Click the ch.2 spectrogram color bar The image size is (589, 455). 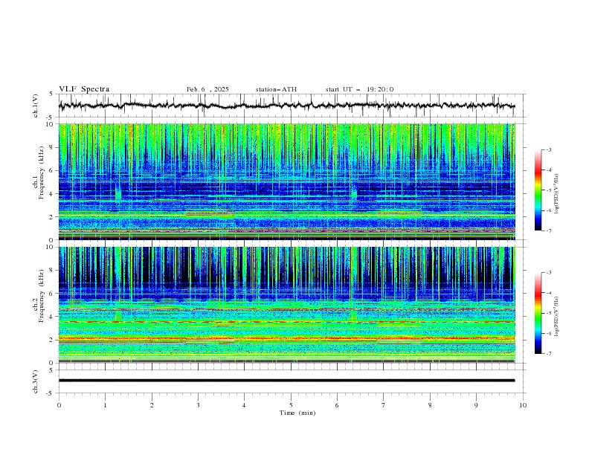coord(538,313)
